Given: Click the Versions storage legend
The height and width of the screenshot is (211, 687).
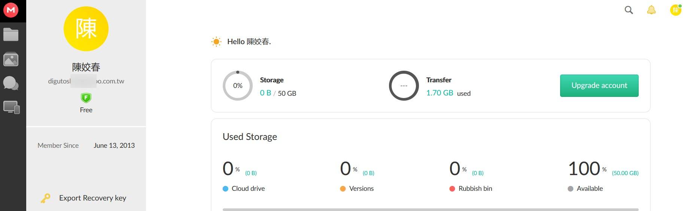Looking at the screenshot, I should coord(357,189).
